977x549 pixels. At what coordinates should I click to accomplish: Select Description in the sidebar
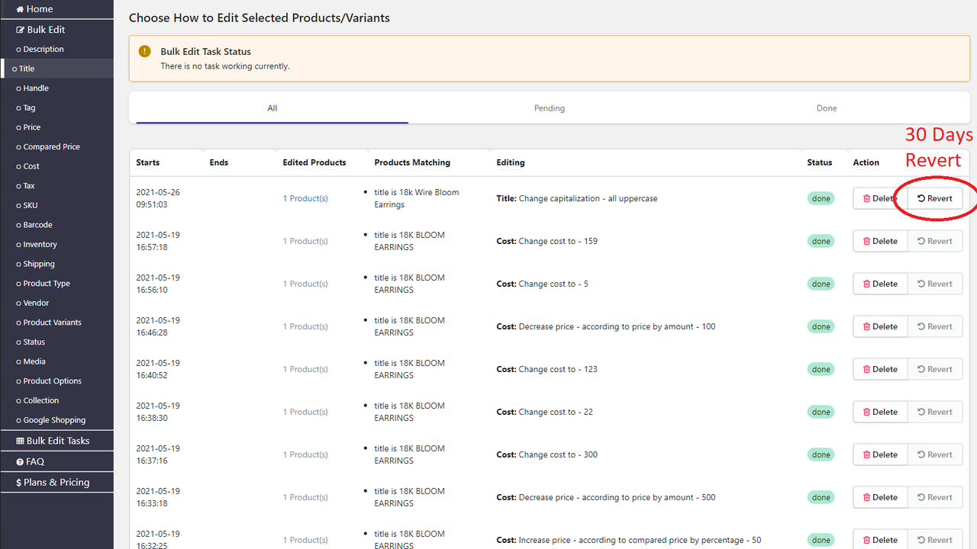(x=56, y=50)
